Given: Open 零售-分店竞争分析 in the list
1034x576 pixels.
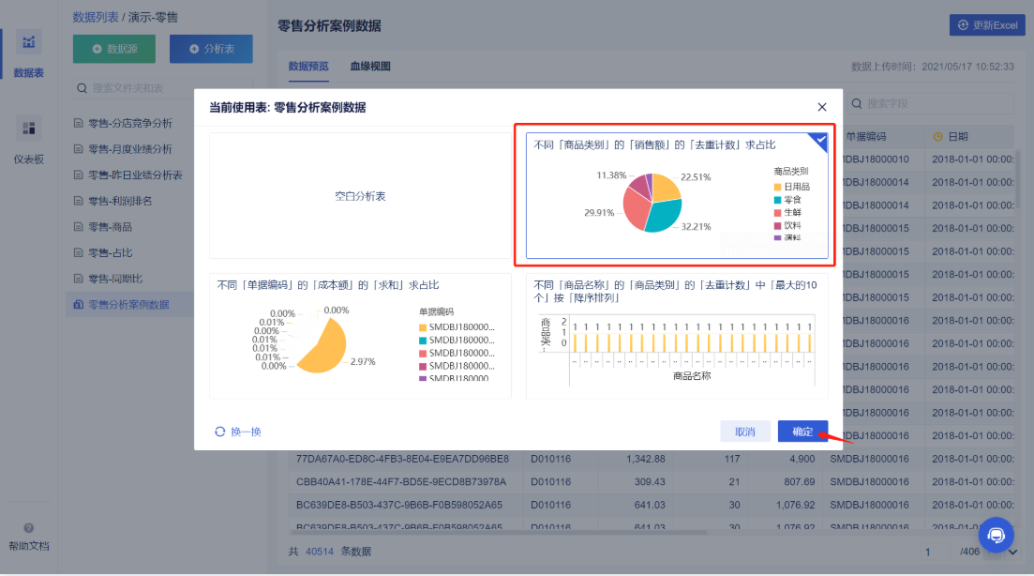Looking at the screenshot, I should (130, 123).
